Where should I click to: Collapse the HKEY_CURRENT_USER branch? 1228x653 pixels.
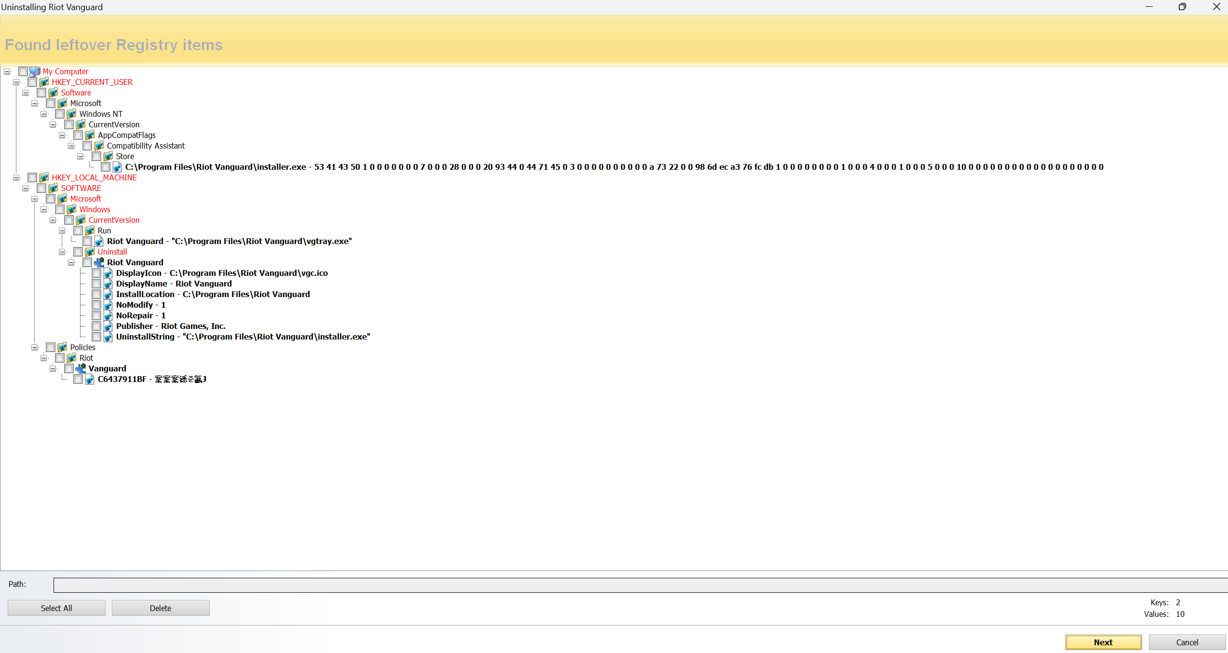click(x=16, y=82)
